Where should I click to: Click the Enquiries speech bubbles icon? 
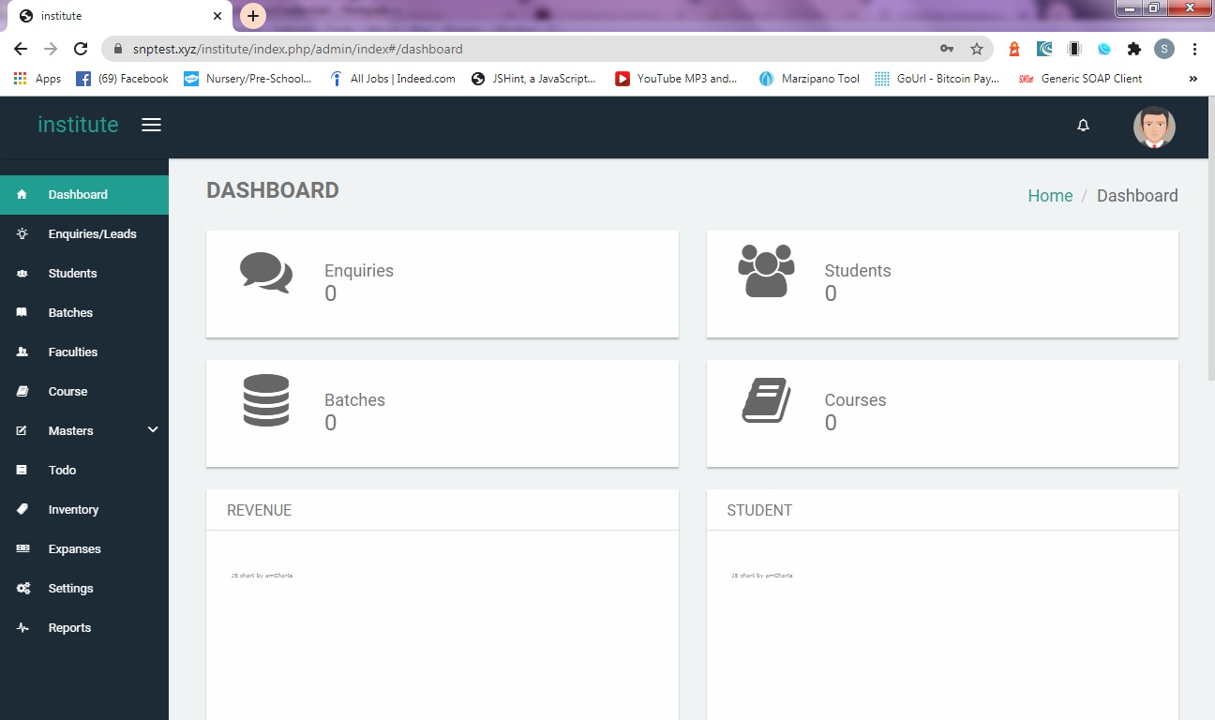coord(266,273)
